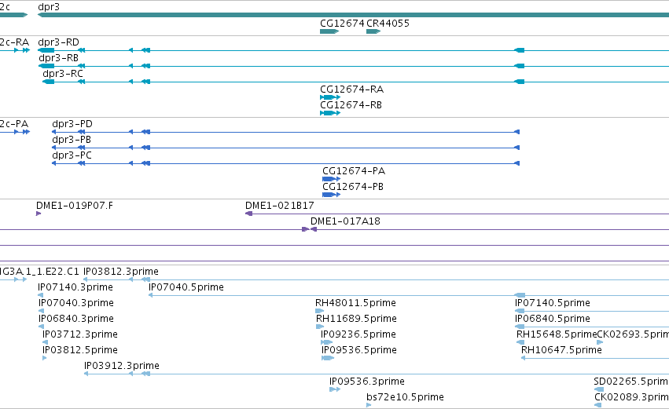This screenshot has height=409, width=669.
Task: Select the bs72e10.5prime label
Action: (405, 397)
